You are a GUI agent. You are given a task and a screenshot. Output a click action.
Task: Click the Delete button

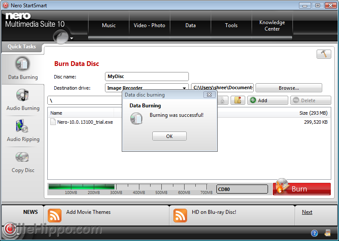point(311,100)
